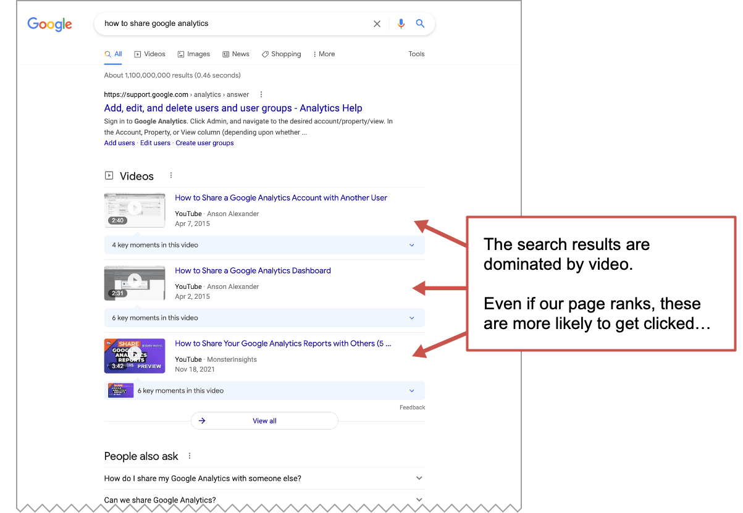The height and width of the screenshot is (513, 743).
Task: Click small key moments thumbnail of MonsterInsights video
Action: pos(121,391)
